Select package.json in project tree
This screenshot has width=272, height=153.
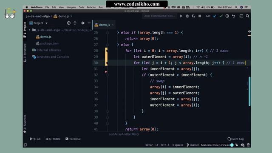47,43
